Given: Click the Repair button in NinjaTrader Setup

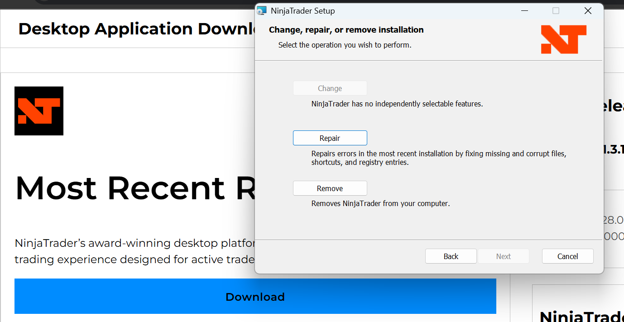Looking at the screenshot, I should [x=330, y=138].
